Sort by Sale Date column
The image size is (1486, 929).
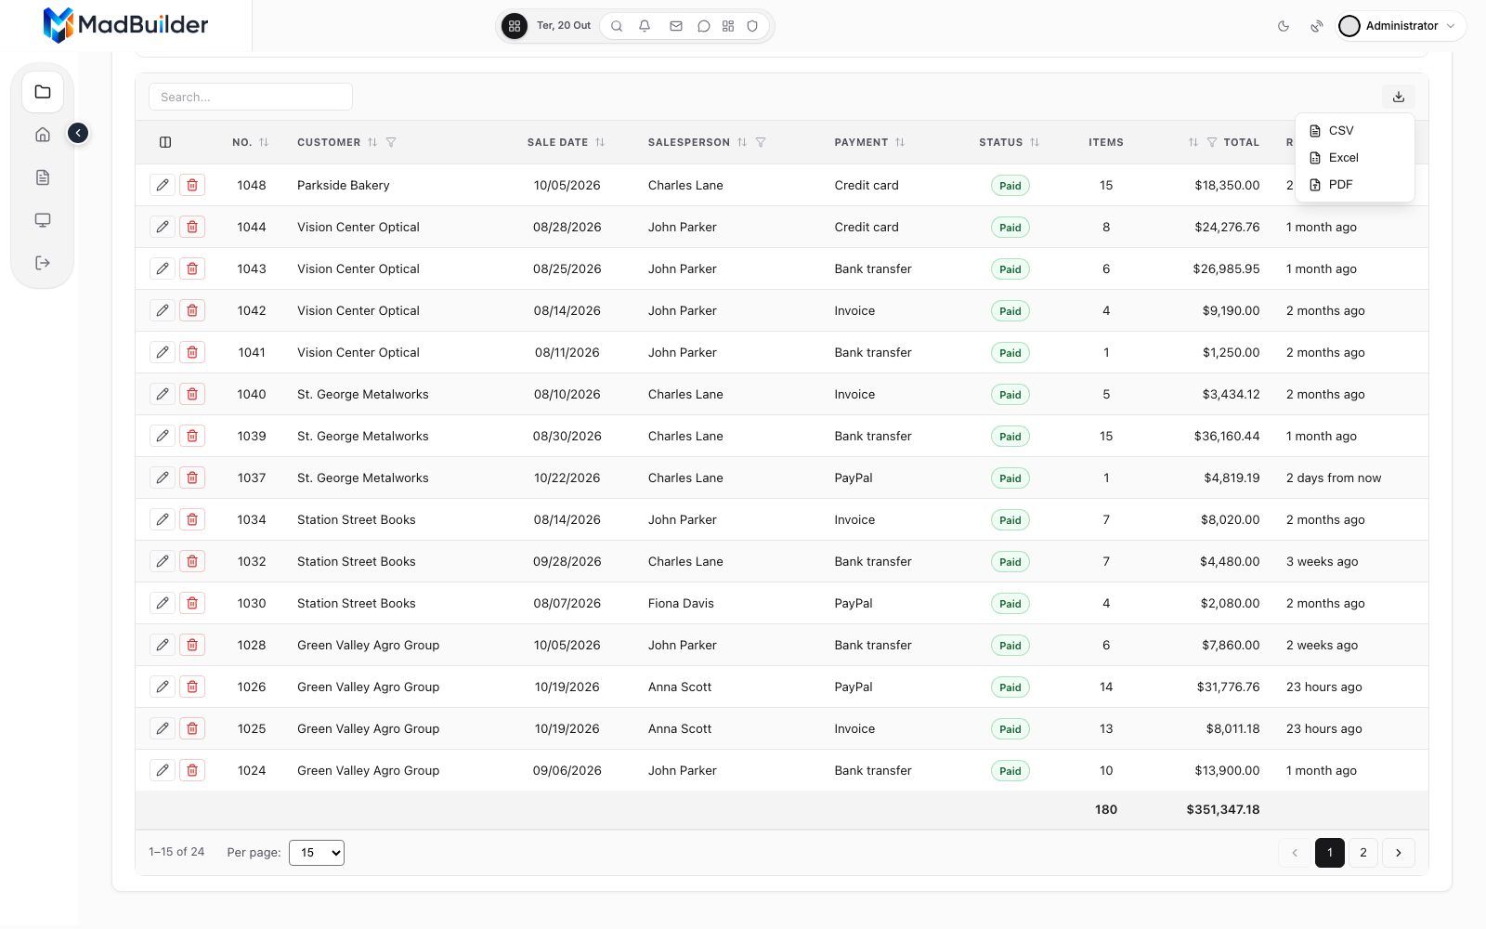600,142
